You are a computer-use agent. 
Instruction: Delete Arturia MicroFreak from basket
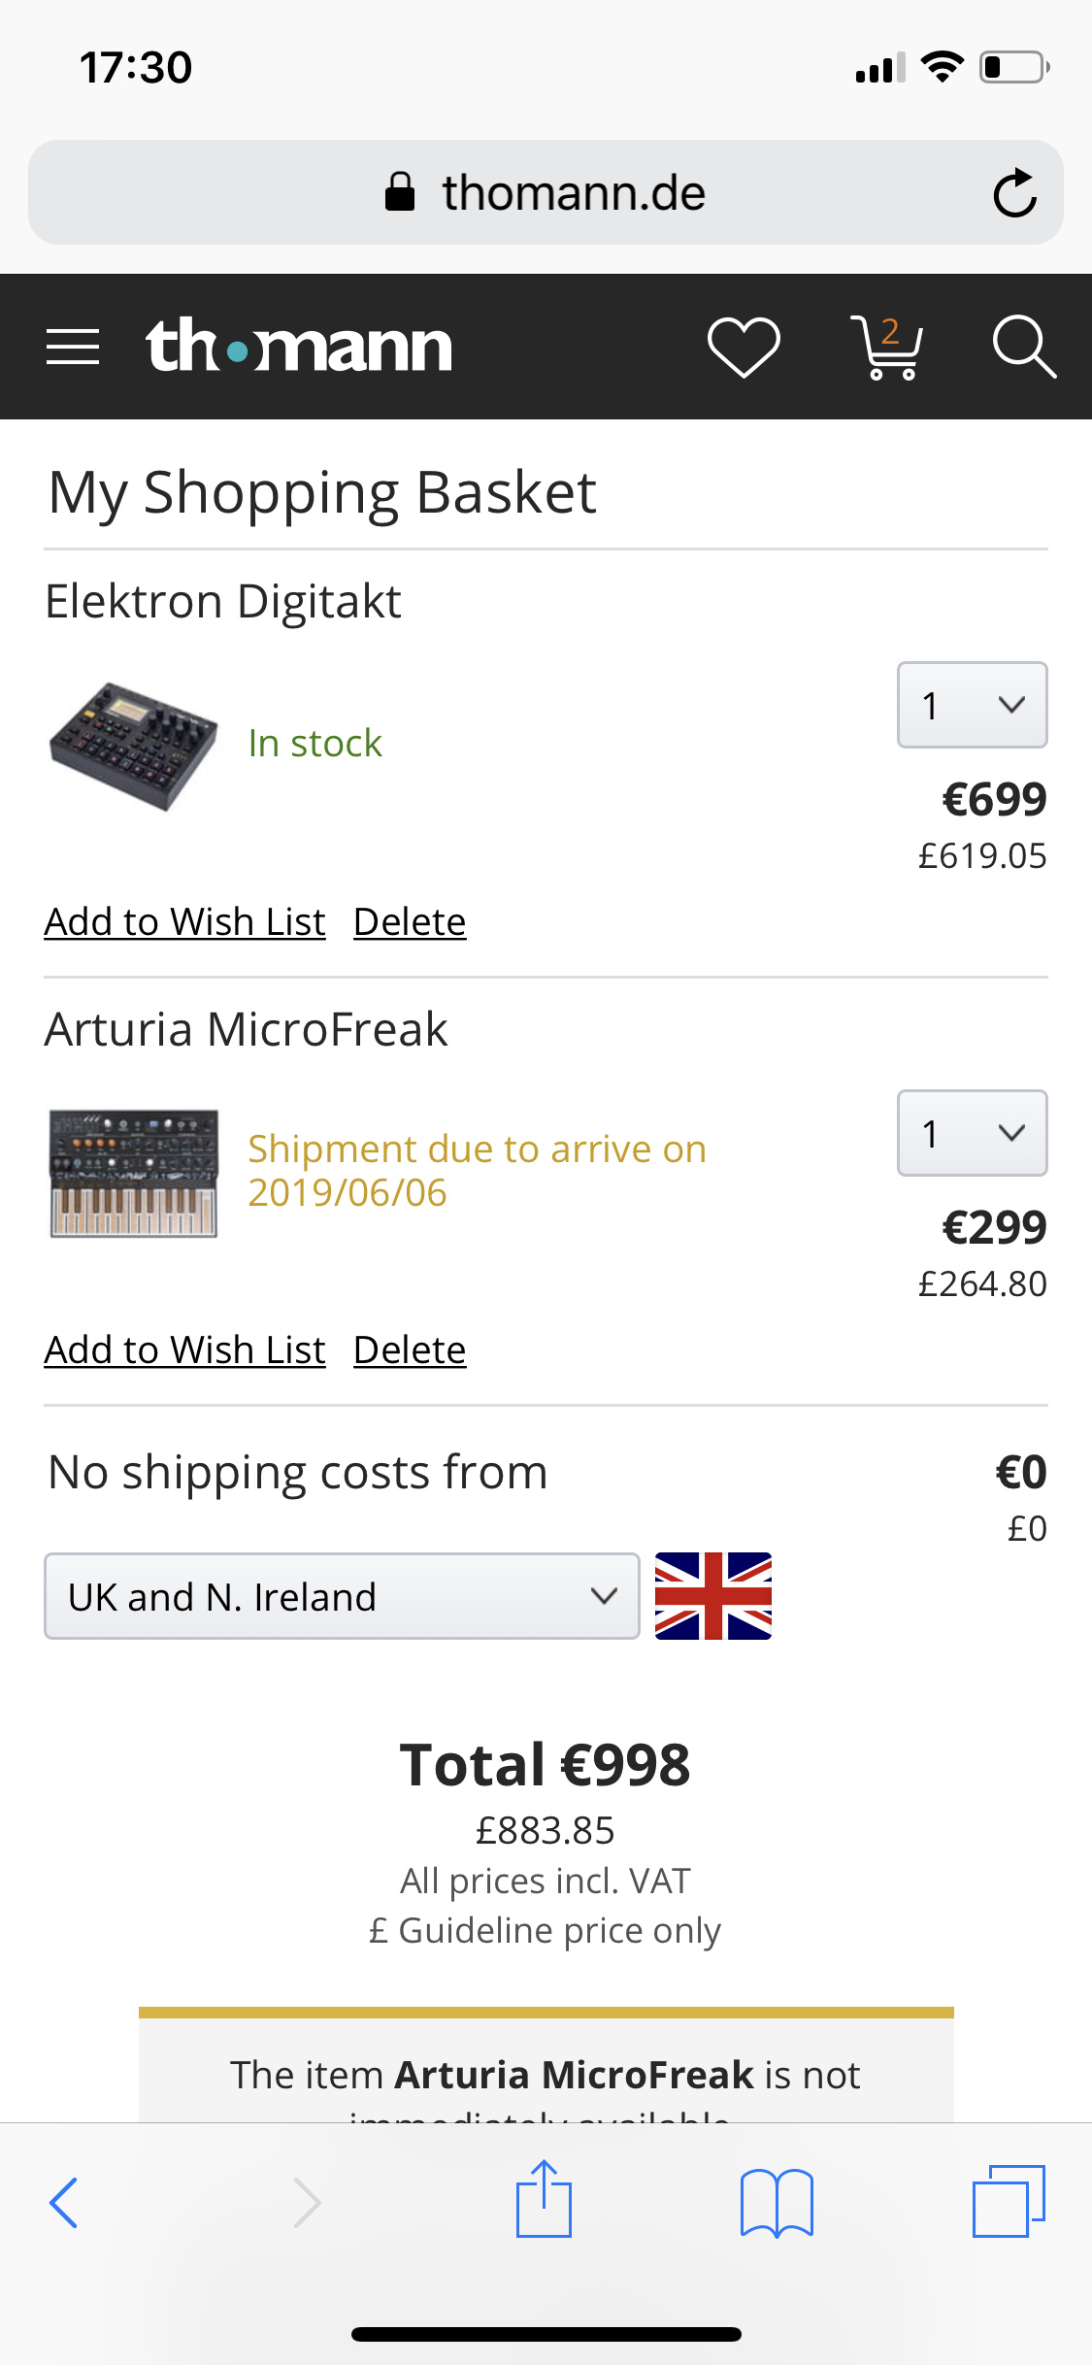click(410, 1350)
